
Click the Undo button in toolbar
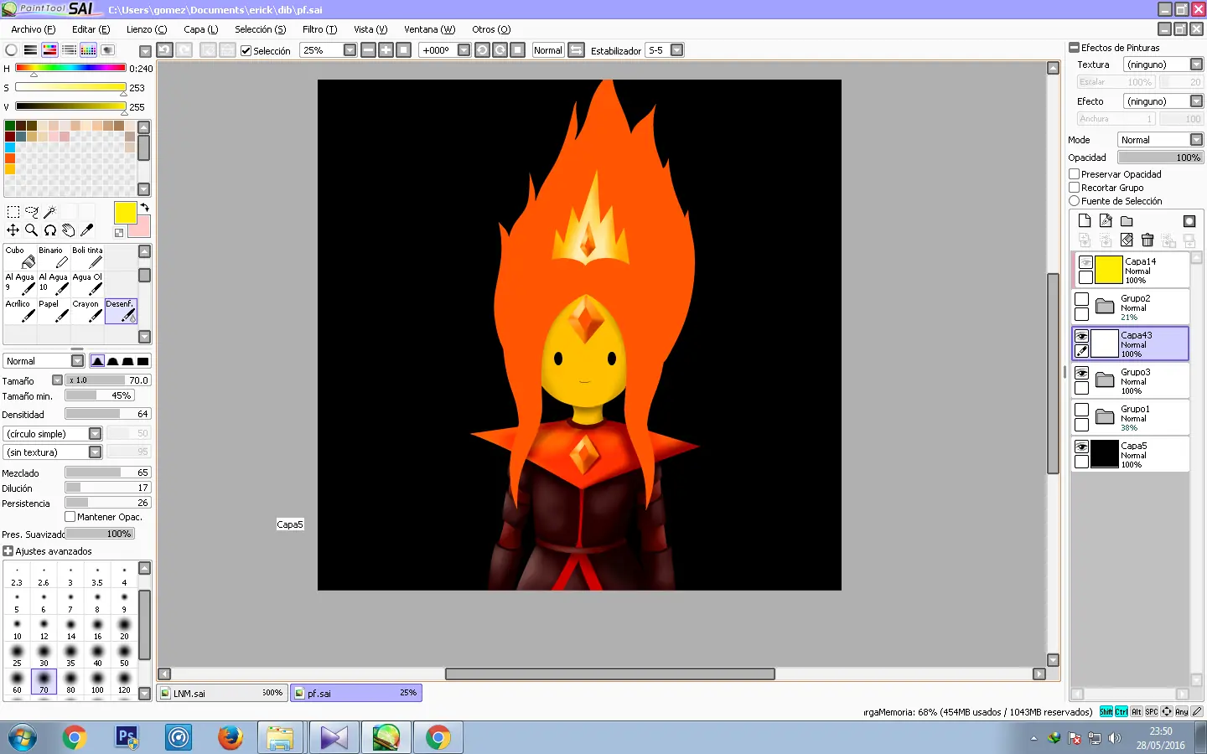164,50
